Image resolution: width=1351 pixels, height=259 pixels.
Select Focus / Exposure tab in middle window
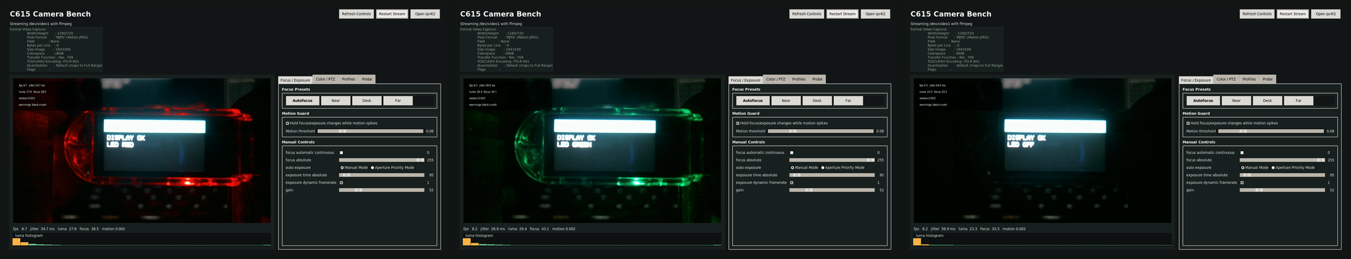tap(745, 80)
